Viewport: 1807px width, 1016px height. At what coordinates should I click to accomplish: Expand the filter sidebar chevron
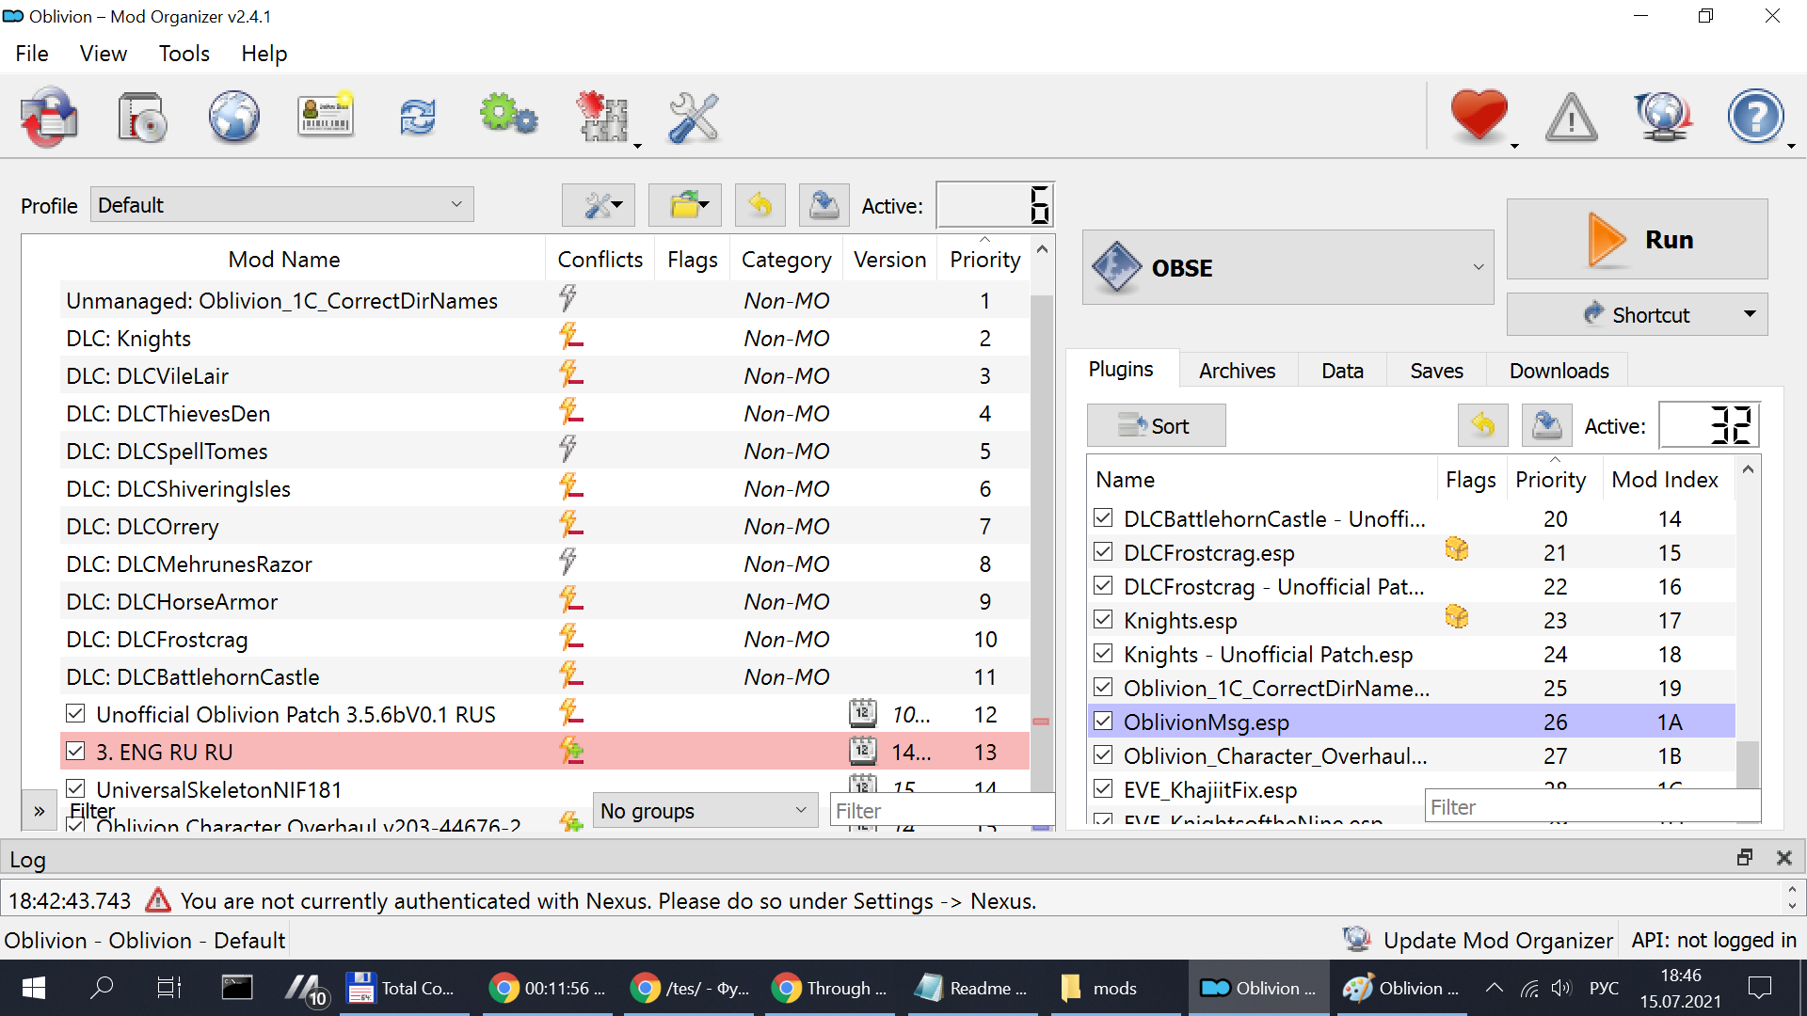[40, 810]
